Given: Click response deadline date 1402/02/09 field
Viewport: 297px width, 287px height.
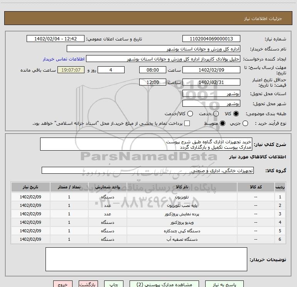Looking at the screenshot, I should click(211, 70).
